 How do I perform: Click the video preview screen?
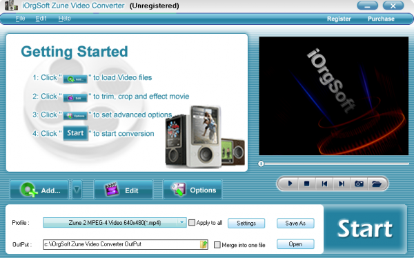334,96
